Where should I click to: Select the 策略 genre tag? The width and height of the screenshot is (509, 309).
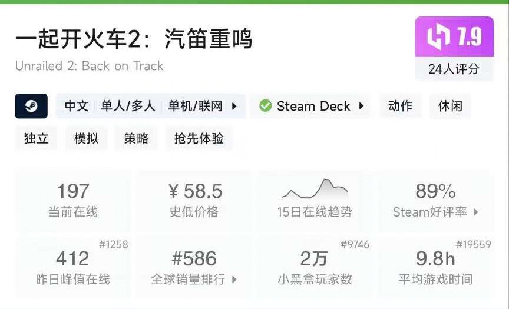click(x=136, y=139)
